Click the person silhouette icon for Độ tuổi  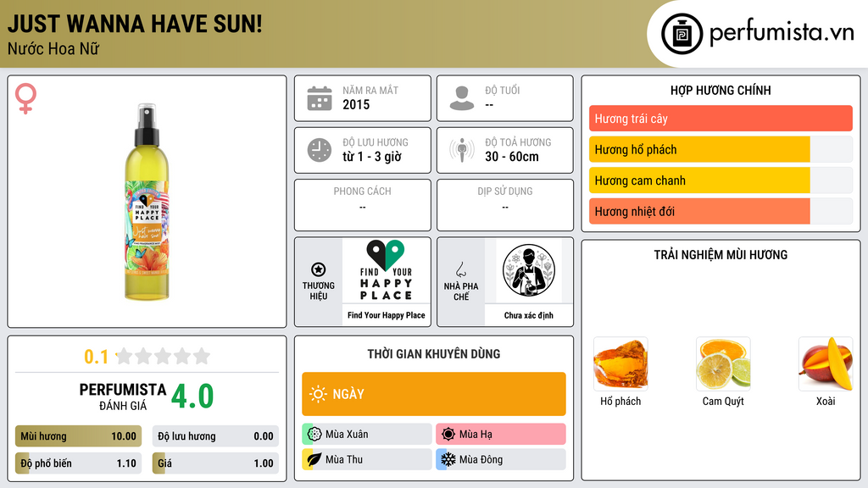click(462, 98)
